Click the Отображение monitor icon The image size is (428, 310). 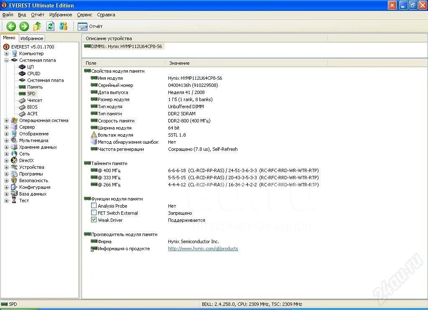14,134
